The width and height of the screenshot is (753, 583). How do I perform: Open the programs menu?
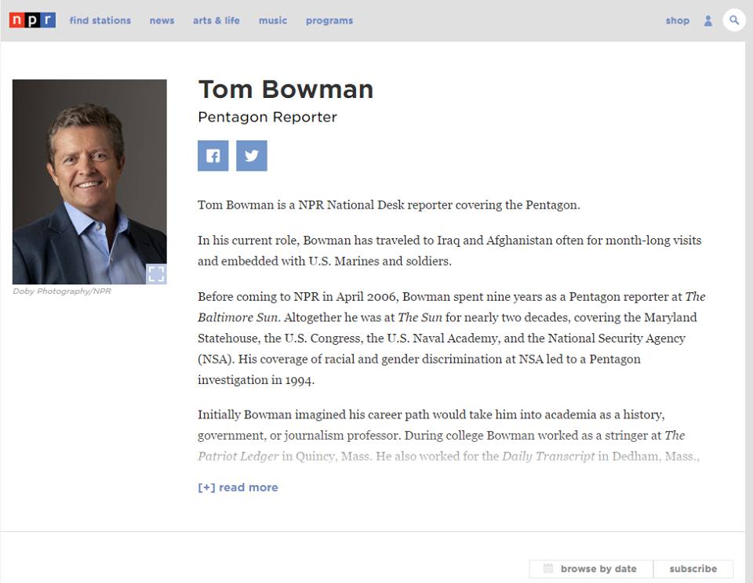point(329,20)
